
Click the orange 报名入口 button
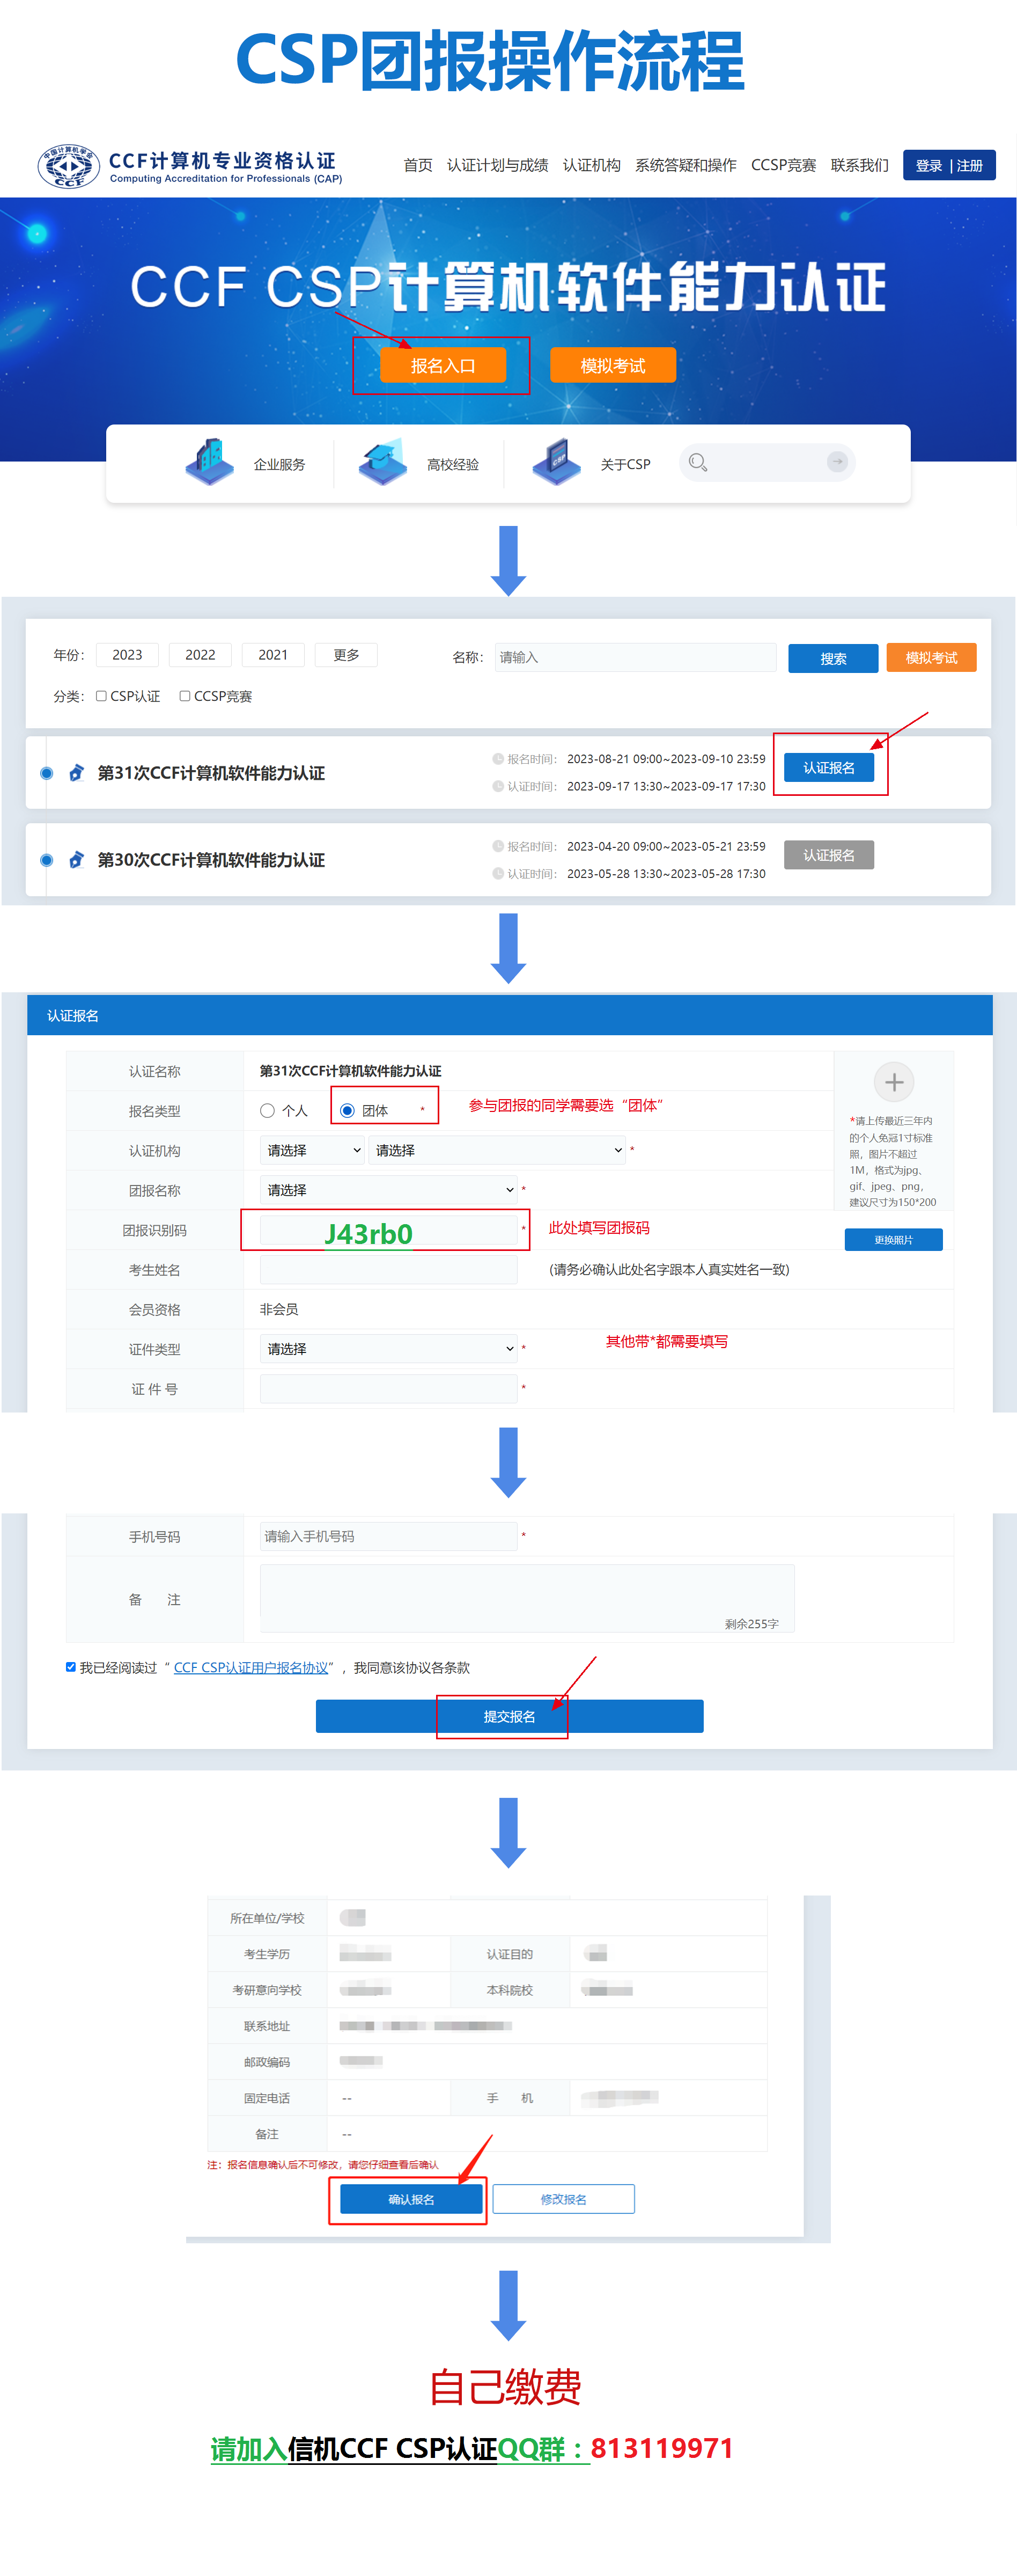443,366
